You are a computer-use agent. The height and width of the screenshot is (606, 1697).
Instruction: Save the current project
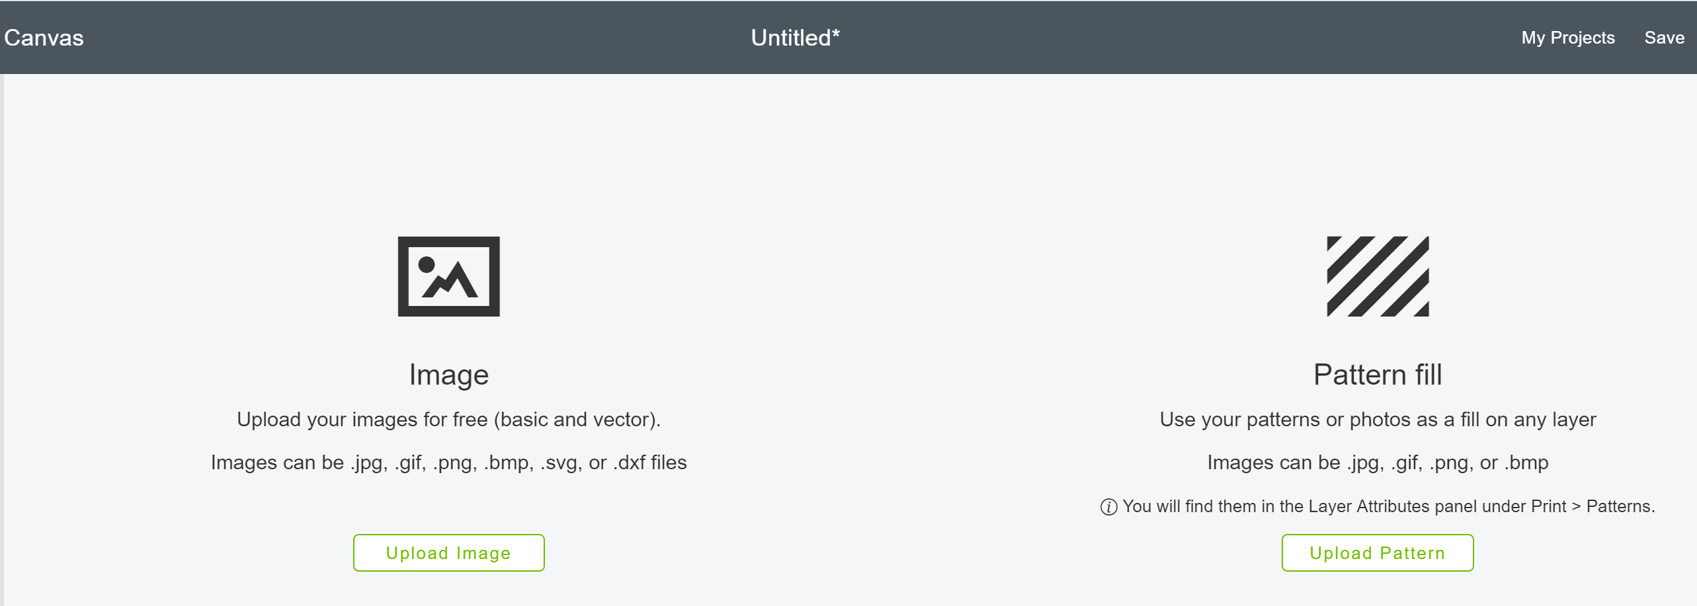pyautogui.click(x=1664, y=38)
